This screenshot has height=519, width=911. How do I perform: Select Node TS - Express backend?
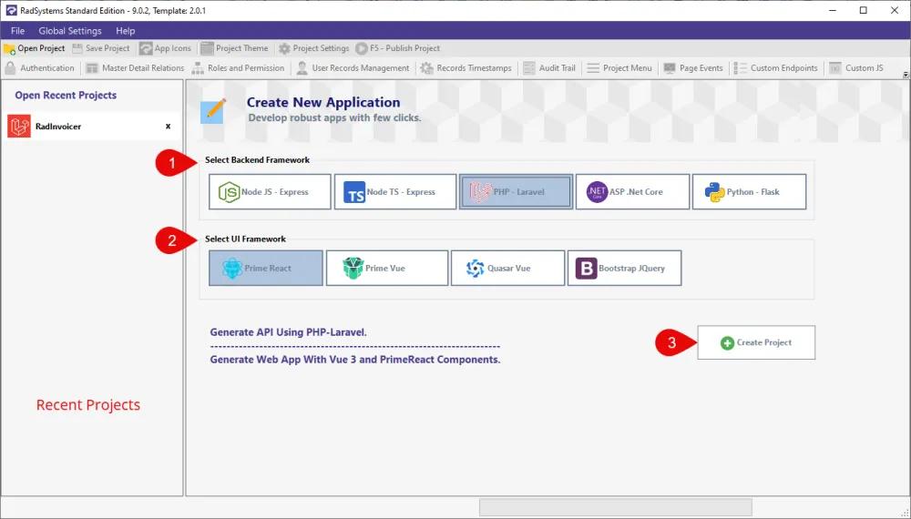(395, 191)
